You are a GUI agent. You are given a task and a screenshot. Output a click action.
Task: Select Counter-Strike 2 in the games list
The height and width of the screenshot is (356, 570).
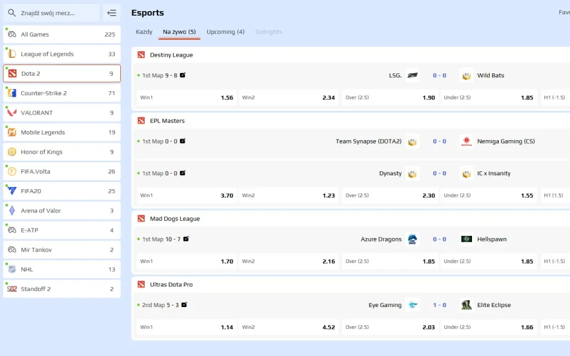point(62,93)
